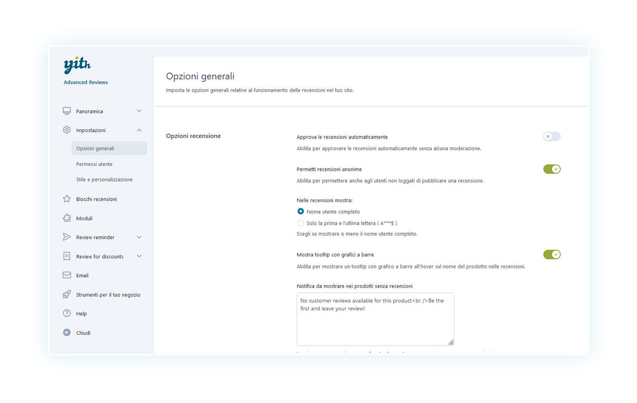Enable Approva le recensioni automaticamente switch
Image resolution: width=637 pixels, height=403 pixels.
tap(552, 137)
